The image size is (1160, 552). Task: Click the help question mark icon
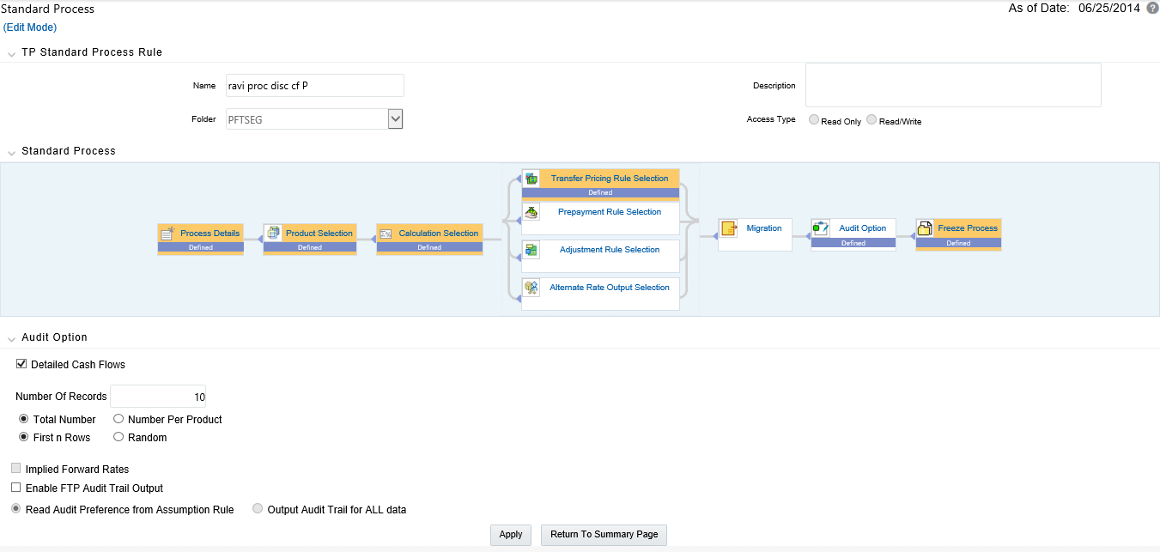[1152, 8]
